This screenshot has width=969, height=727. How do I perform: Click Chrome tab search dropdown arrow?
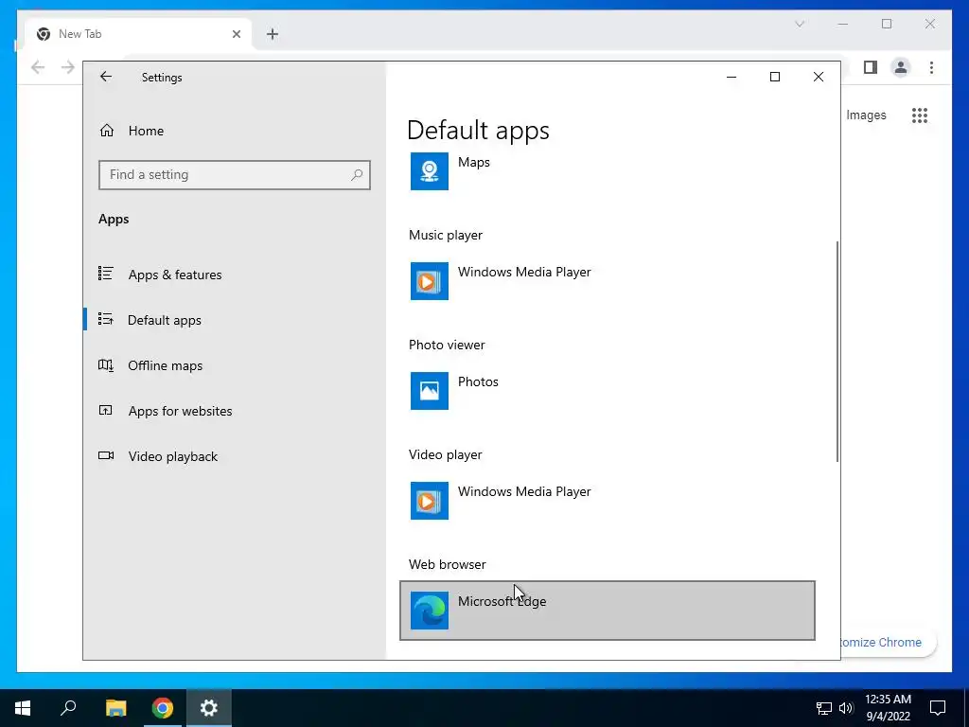[799, 24]
